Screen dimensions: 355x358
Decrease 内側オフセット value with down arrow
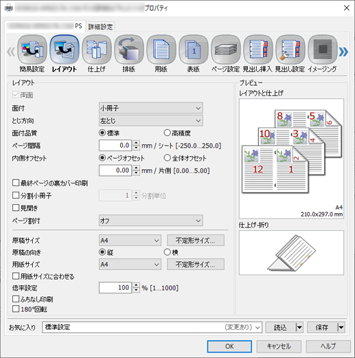[136, 173]
